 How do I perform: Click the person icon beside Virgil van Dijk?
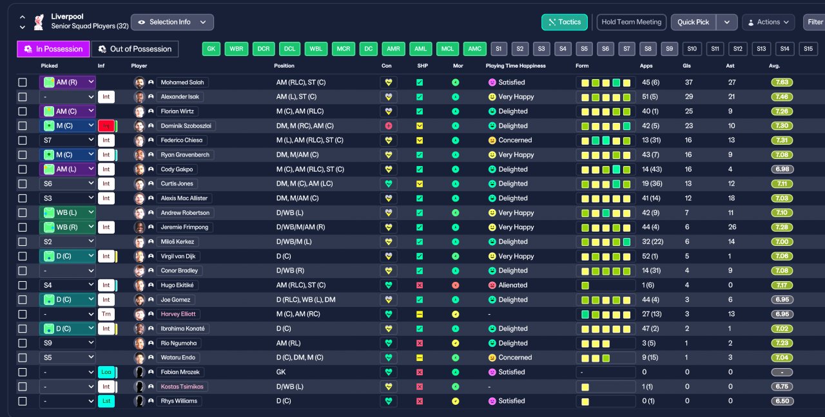click(151, 256)
